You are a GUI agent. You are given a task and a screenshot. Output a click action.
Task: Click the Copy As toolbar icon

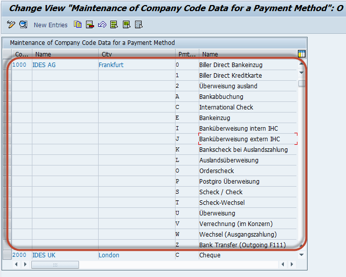pos(77,25)
